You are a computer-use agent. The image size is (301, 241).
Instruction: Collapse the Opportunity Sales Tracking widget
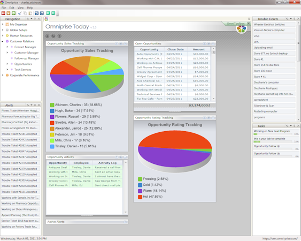[125, 44]
